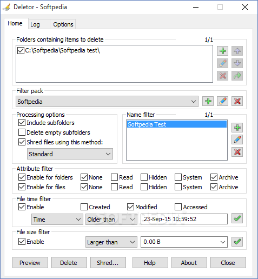This screenshot has height=279, width=258.
Task: Toggle Enable for files attribute filter
Action: click(22, 187)
